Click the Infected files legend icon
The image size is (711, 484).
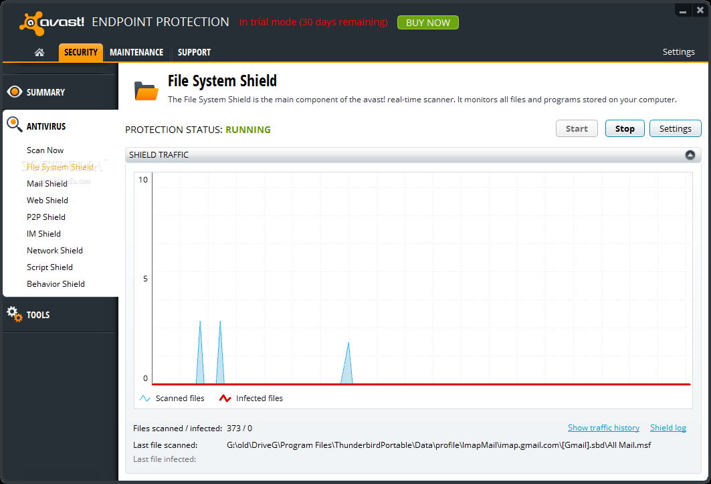point(225,398)
